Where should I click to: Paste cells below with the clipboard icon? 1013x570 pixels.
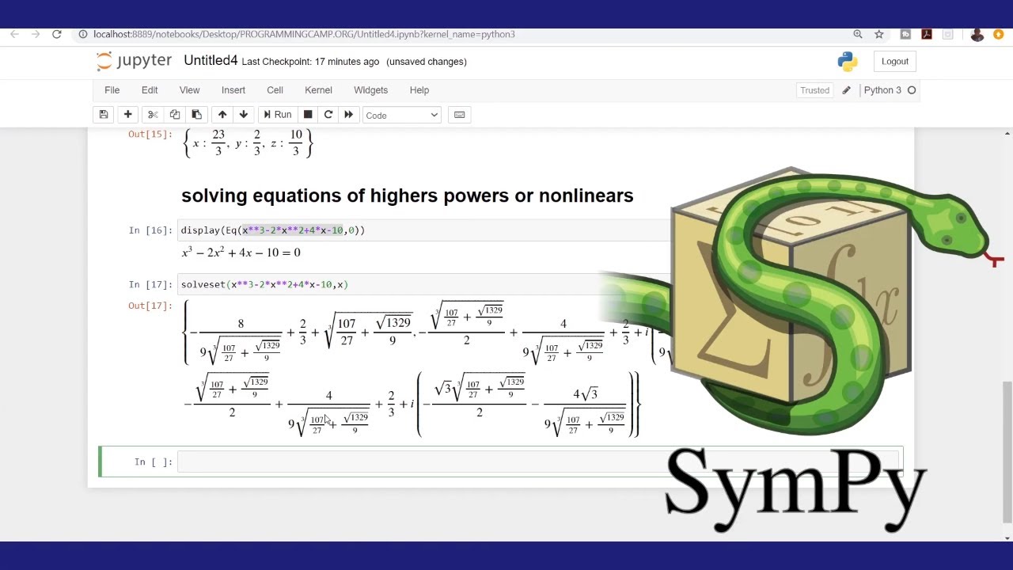point(197,115)
